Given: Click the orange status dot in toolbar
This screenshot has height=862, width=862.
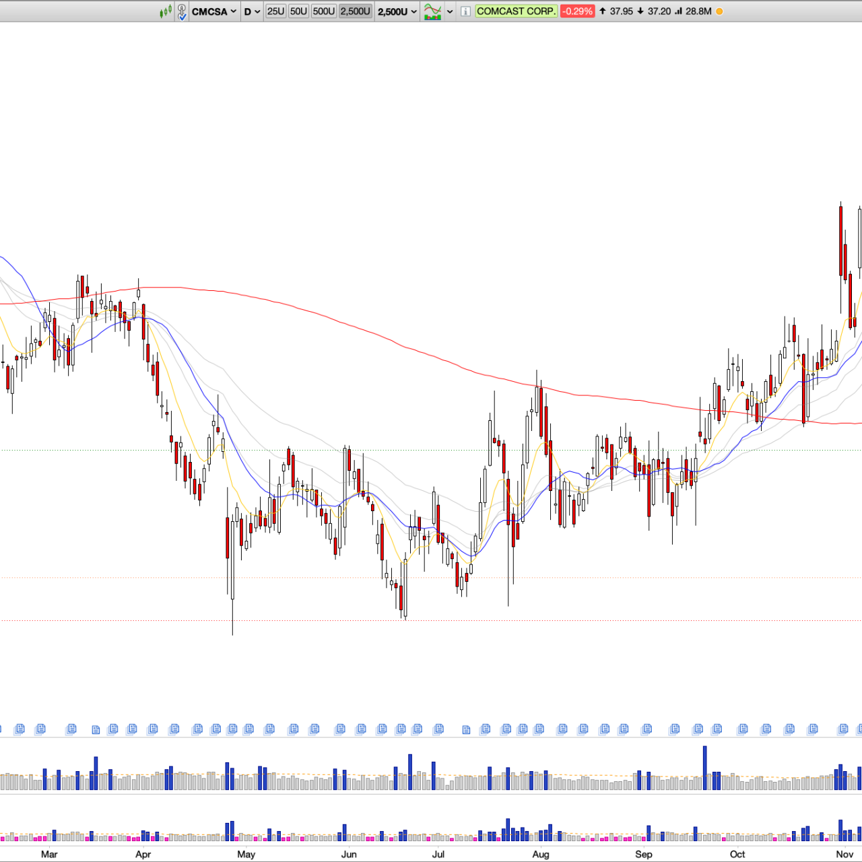Looking at the screenshot, I should point(719,11).
